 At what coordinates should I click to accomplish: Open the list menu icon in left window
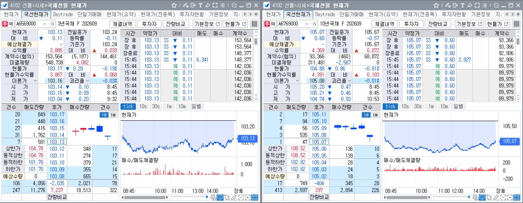(222, 5)
